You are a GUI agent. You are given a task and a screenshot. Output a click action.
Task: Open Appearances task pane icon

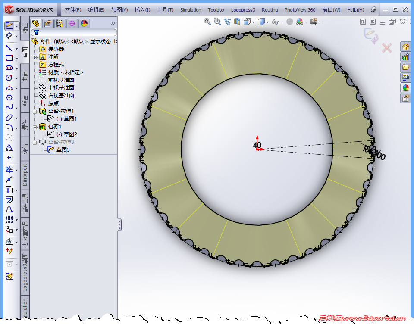405,87
